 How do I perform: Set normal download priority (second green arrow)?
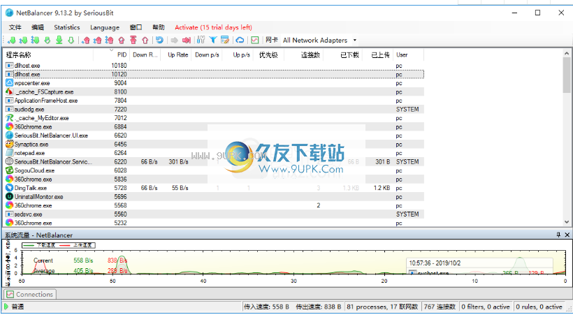pyautogui.click(x=23, y=41)
